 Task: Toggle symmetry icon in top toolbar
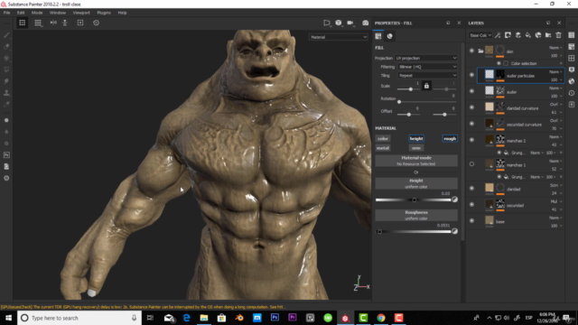(53, 23)
